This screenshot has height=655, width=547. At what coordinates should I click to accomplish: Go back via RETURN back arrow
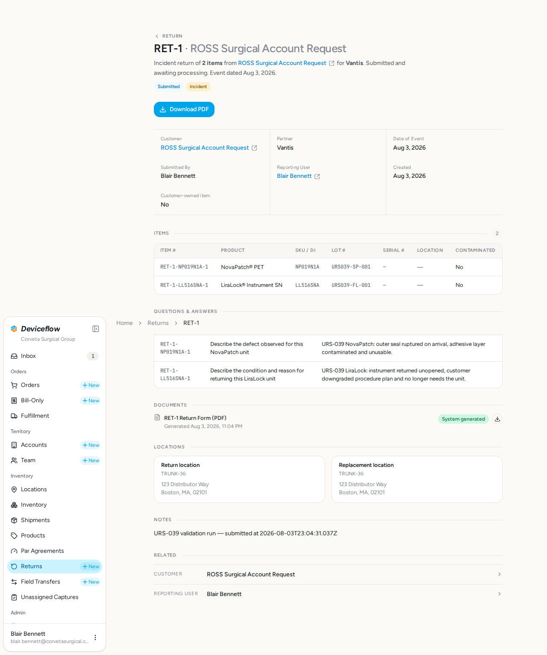point(157,36)
